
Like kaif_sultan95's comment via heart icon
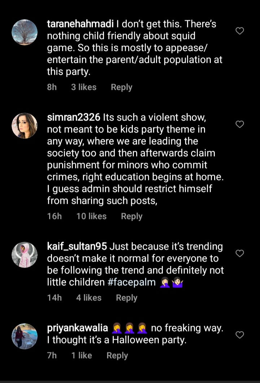(x=239, y=254)
